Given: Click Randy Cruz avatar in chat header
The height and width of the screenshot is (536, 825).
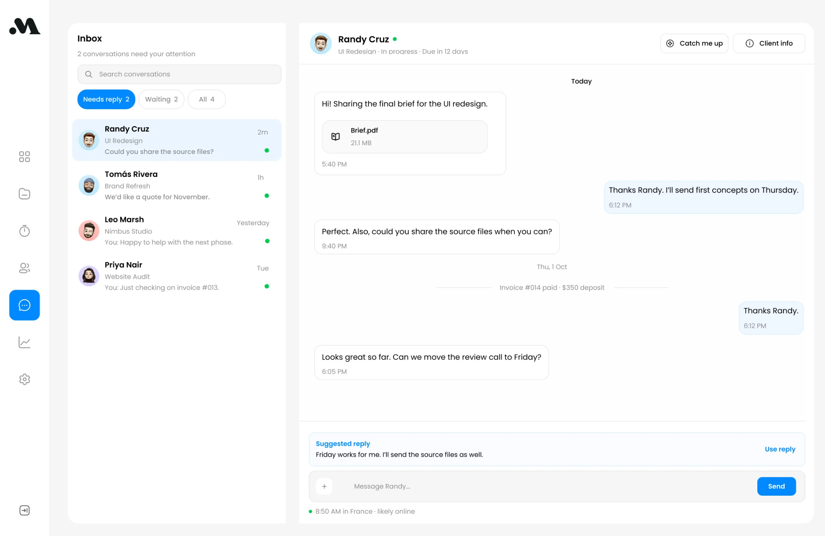Looking at the screenshot, I should pyautogui.click(x=321, y=44).
